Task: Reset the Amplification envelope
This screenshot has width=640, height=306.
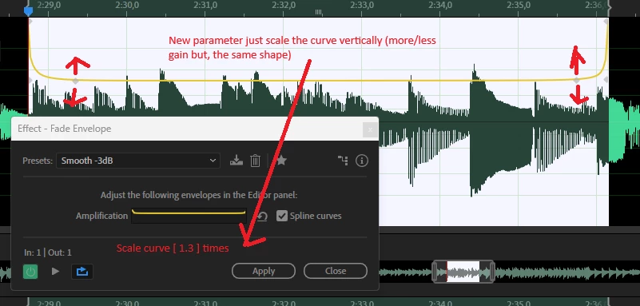Action: (262, 217)
